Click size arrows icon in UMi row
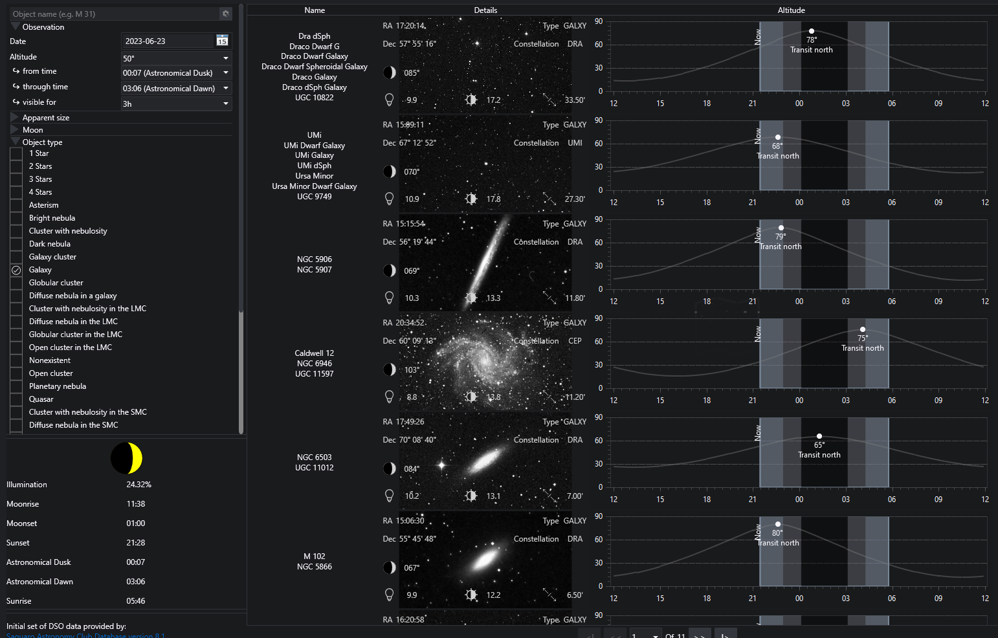Screen dimensions: 998x638 (549, 199)
